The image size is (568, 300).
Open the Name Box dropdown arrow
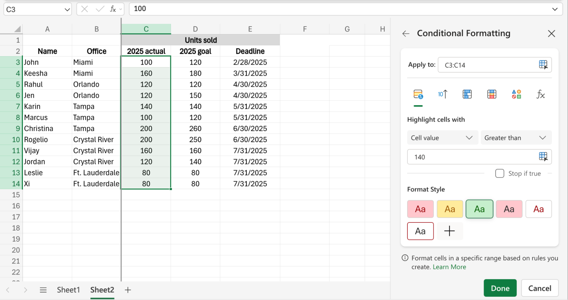(67, 10)
